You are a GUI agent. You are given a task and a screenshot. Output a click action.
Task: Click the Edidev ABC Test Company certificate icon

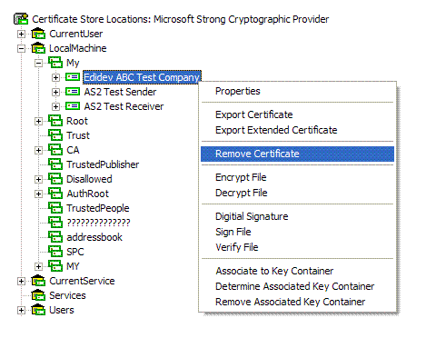point(73,77)
